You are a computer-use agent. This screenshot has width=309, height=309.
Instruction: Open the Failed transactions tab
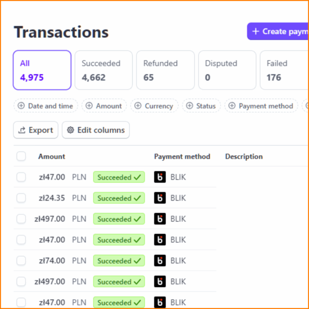click(284, 70)
